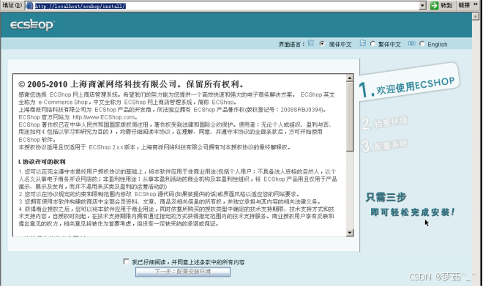
Task: Open the 链接 links toolbar item
Action: 464,5
